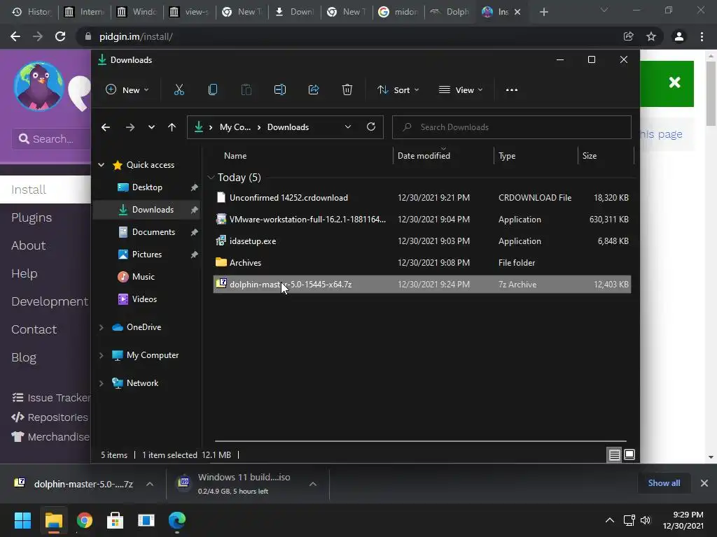This screenshot has height=537, width=717.
Task: Expand the My Computer tree node
Action: (101, 355)
